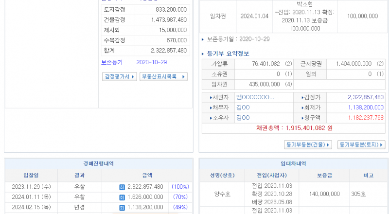Click the 최 icon beside 2,322,857,480
Screen dimensions: 389x214
coord(122,187)
